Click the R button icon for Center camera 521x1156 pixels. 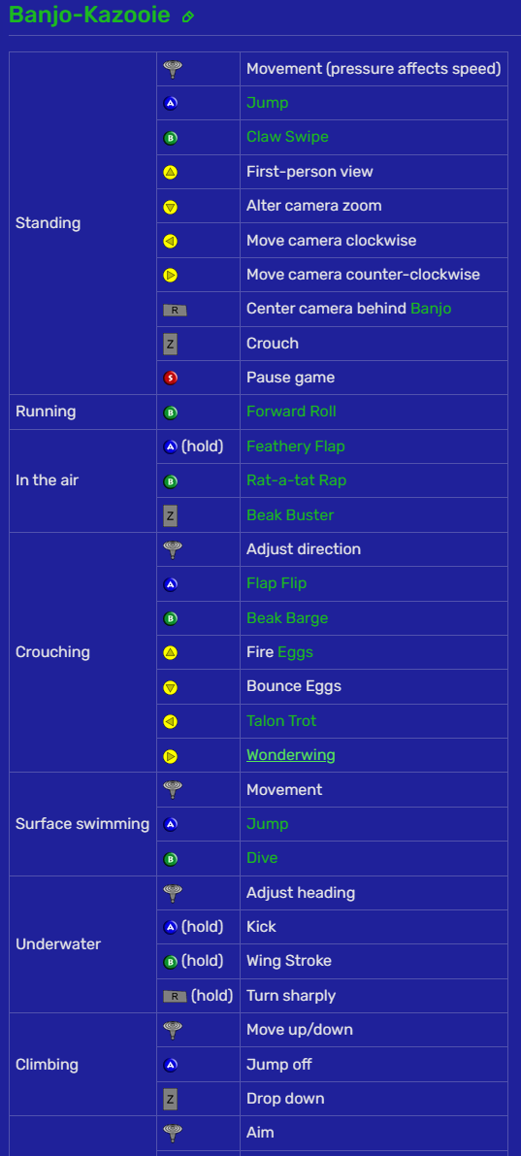pyautogui.click(x=175, y=310)
